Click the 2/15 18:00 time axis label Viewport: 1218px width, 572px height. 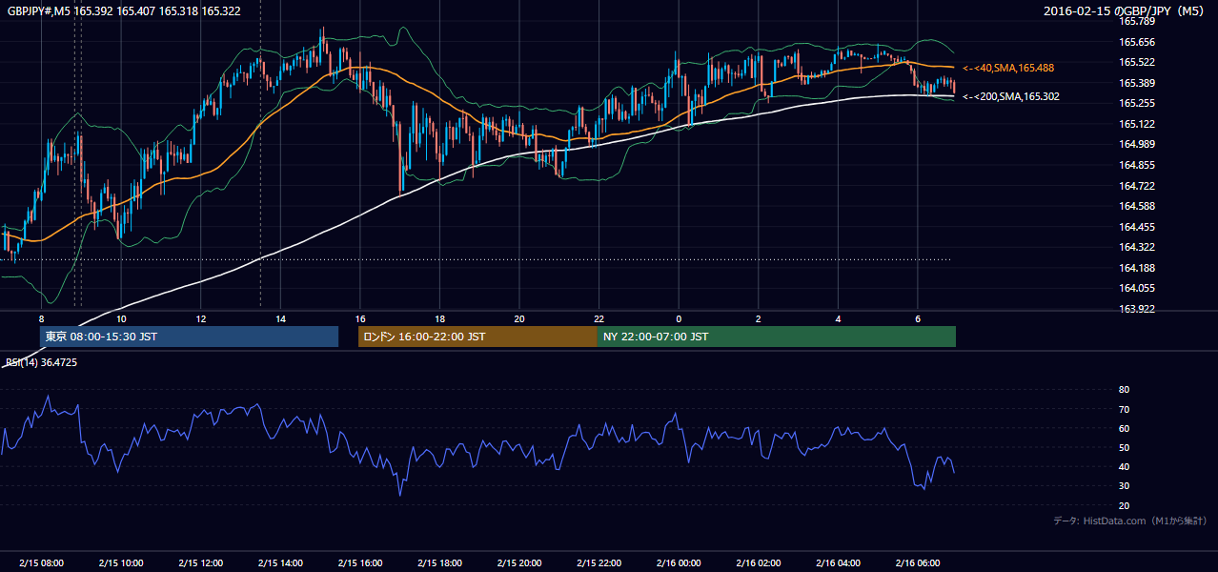click(439, 563)
